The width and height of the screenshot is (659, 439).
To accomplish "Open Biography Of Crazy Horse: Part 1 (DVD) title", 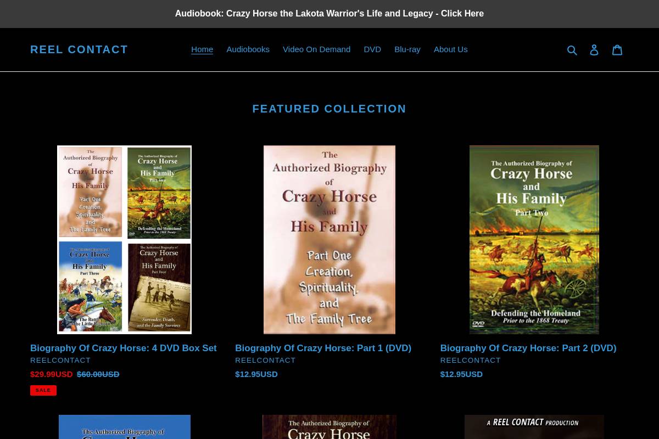I will [x=323, y=348].
